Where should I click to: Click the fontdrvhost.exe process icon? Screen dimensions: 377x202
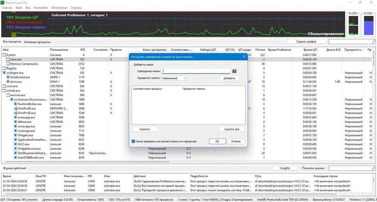click(8, 77)
